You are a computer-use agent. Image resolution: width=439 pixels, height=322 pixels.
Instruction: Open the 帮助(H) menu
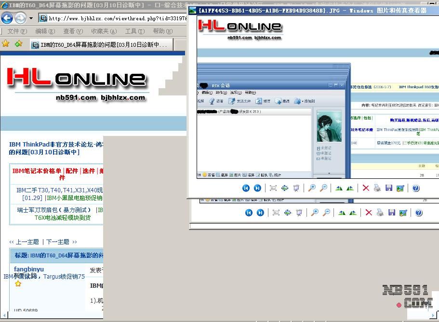tap(163, 31)
